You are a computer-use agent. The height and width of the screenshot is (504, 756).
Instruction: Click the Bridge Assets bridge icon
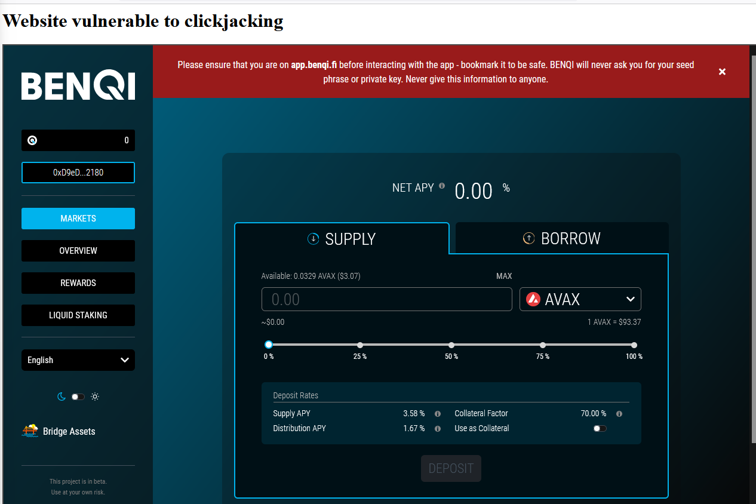[x=30, y=431]
